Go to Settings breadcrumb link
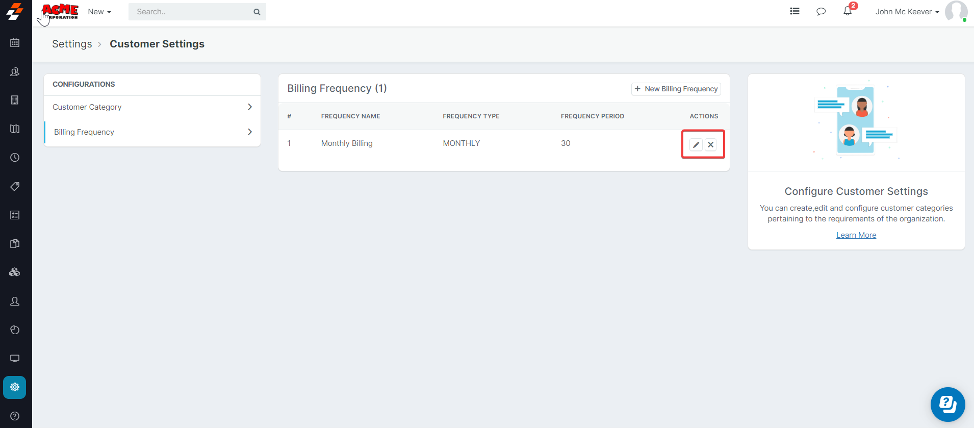974x428 pixels. (x=72, y=44)
